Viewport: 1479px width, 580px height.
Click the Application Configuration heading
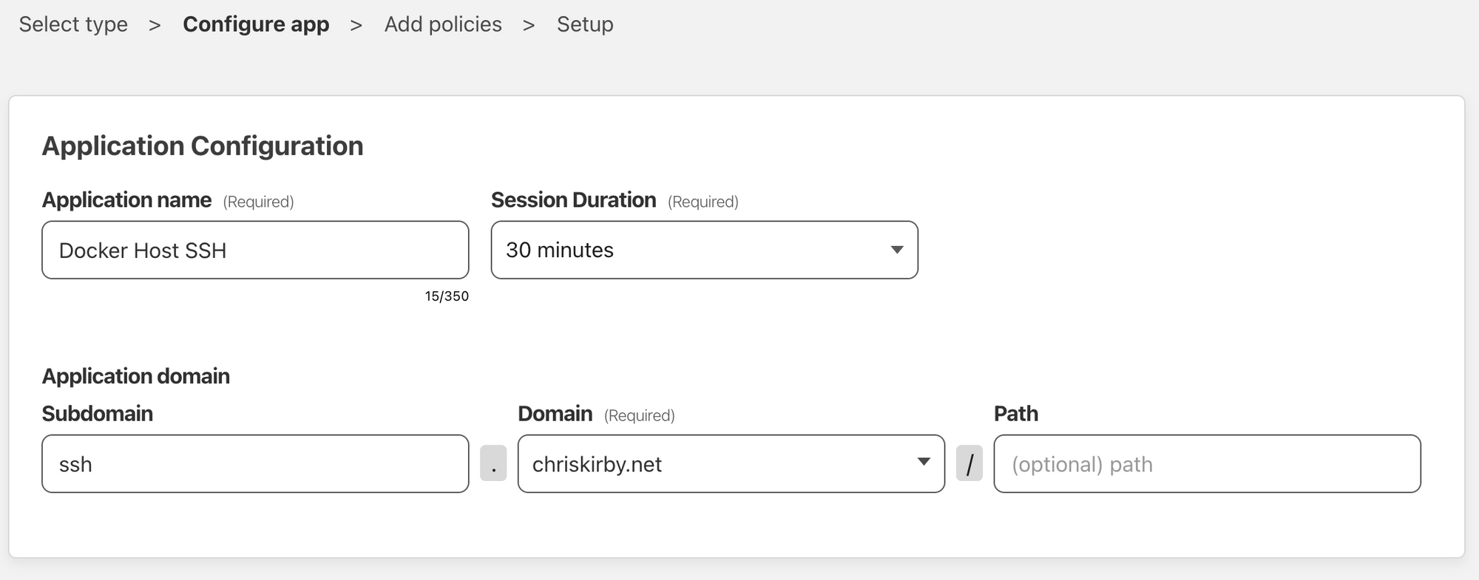point(203,146)
